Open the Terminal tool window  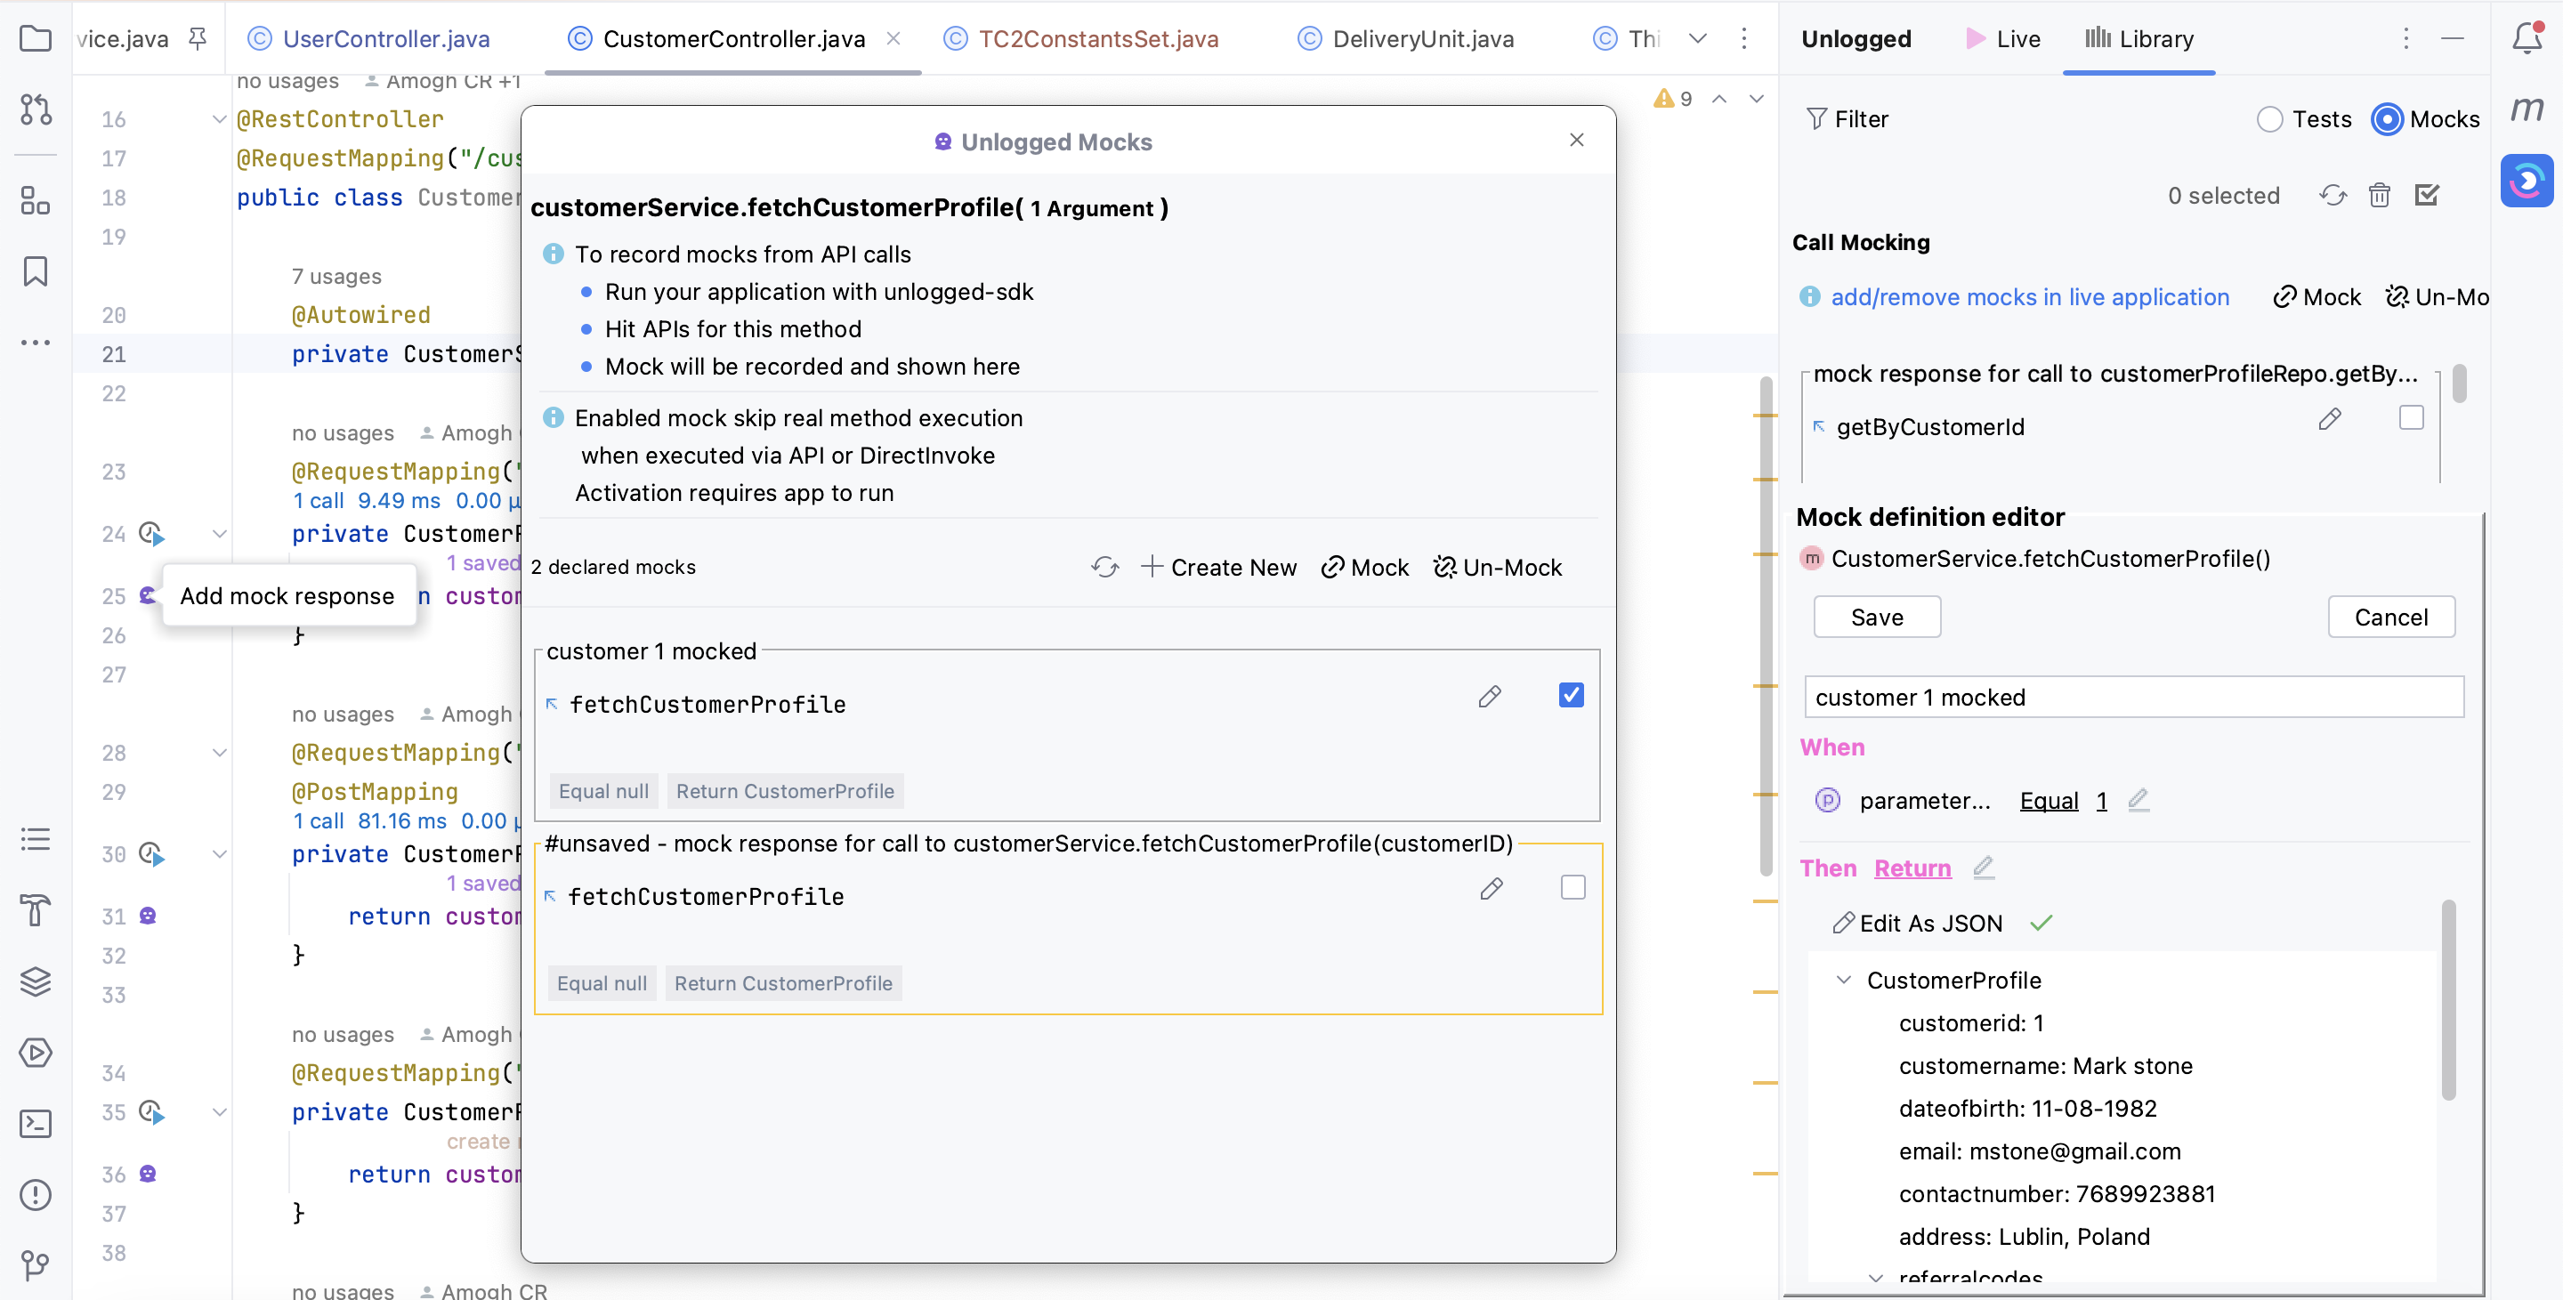[36, 1123]
